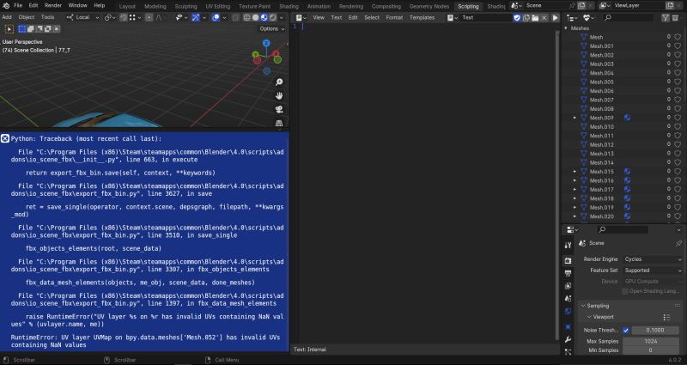Screen dimensions: 687x365
Task: Switch to the UV Editing workspace tab
Action: (218, 7)
